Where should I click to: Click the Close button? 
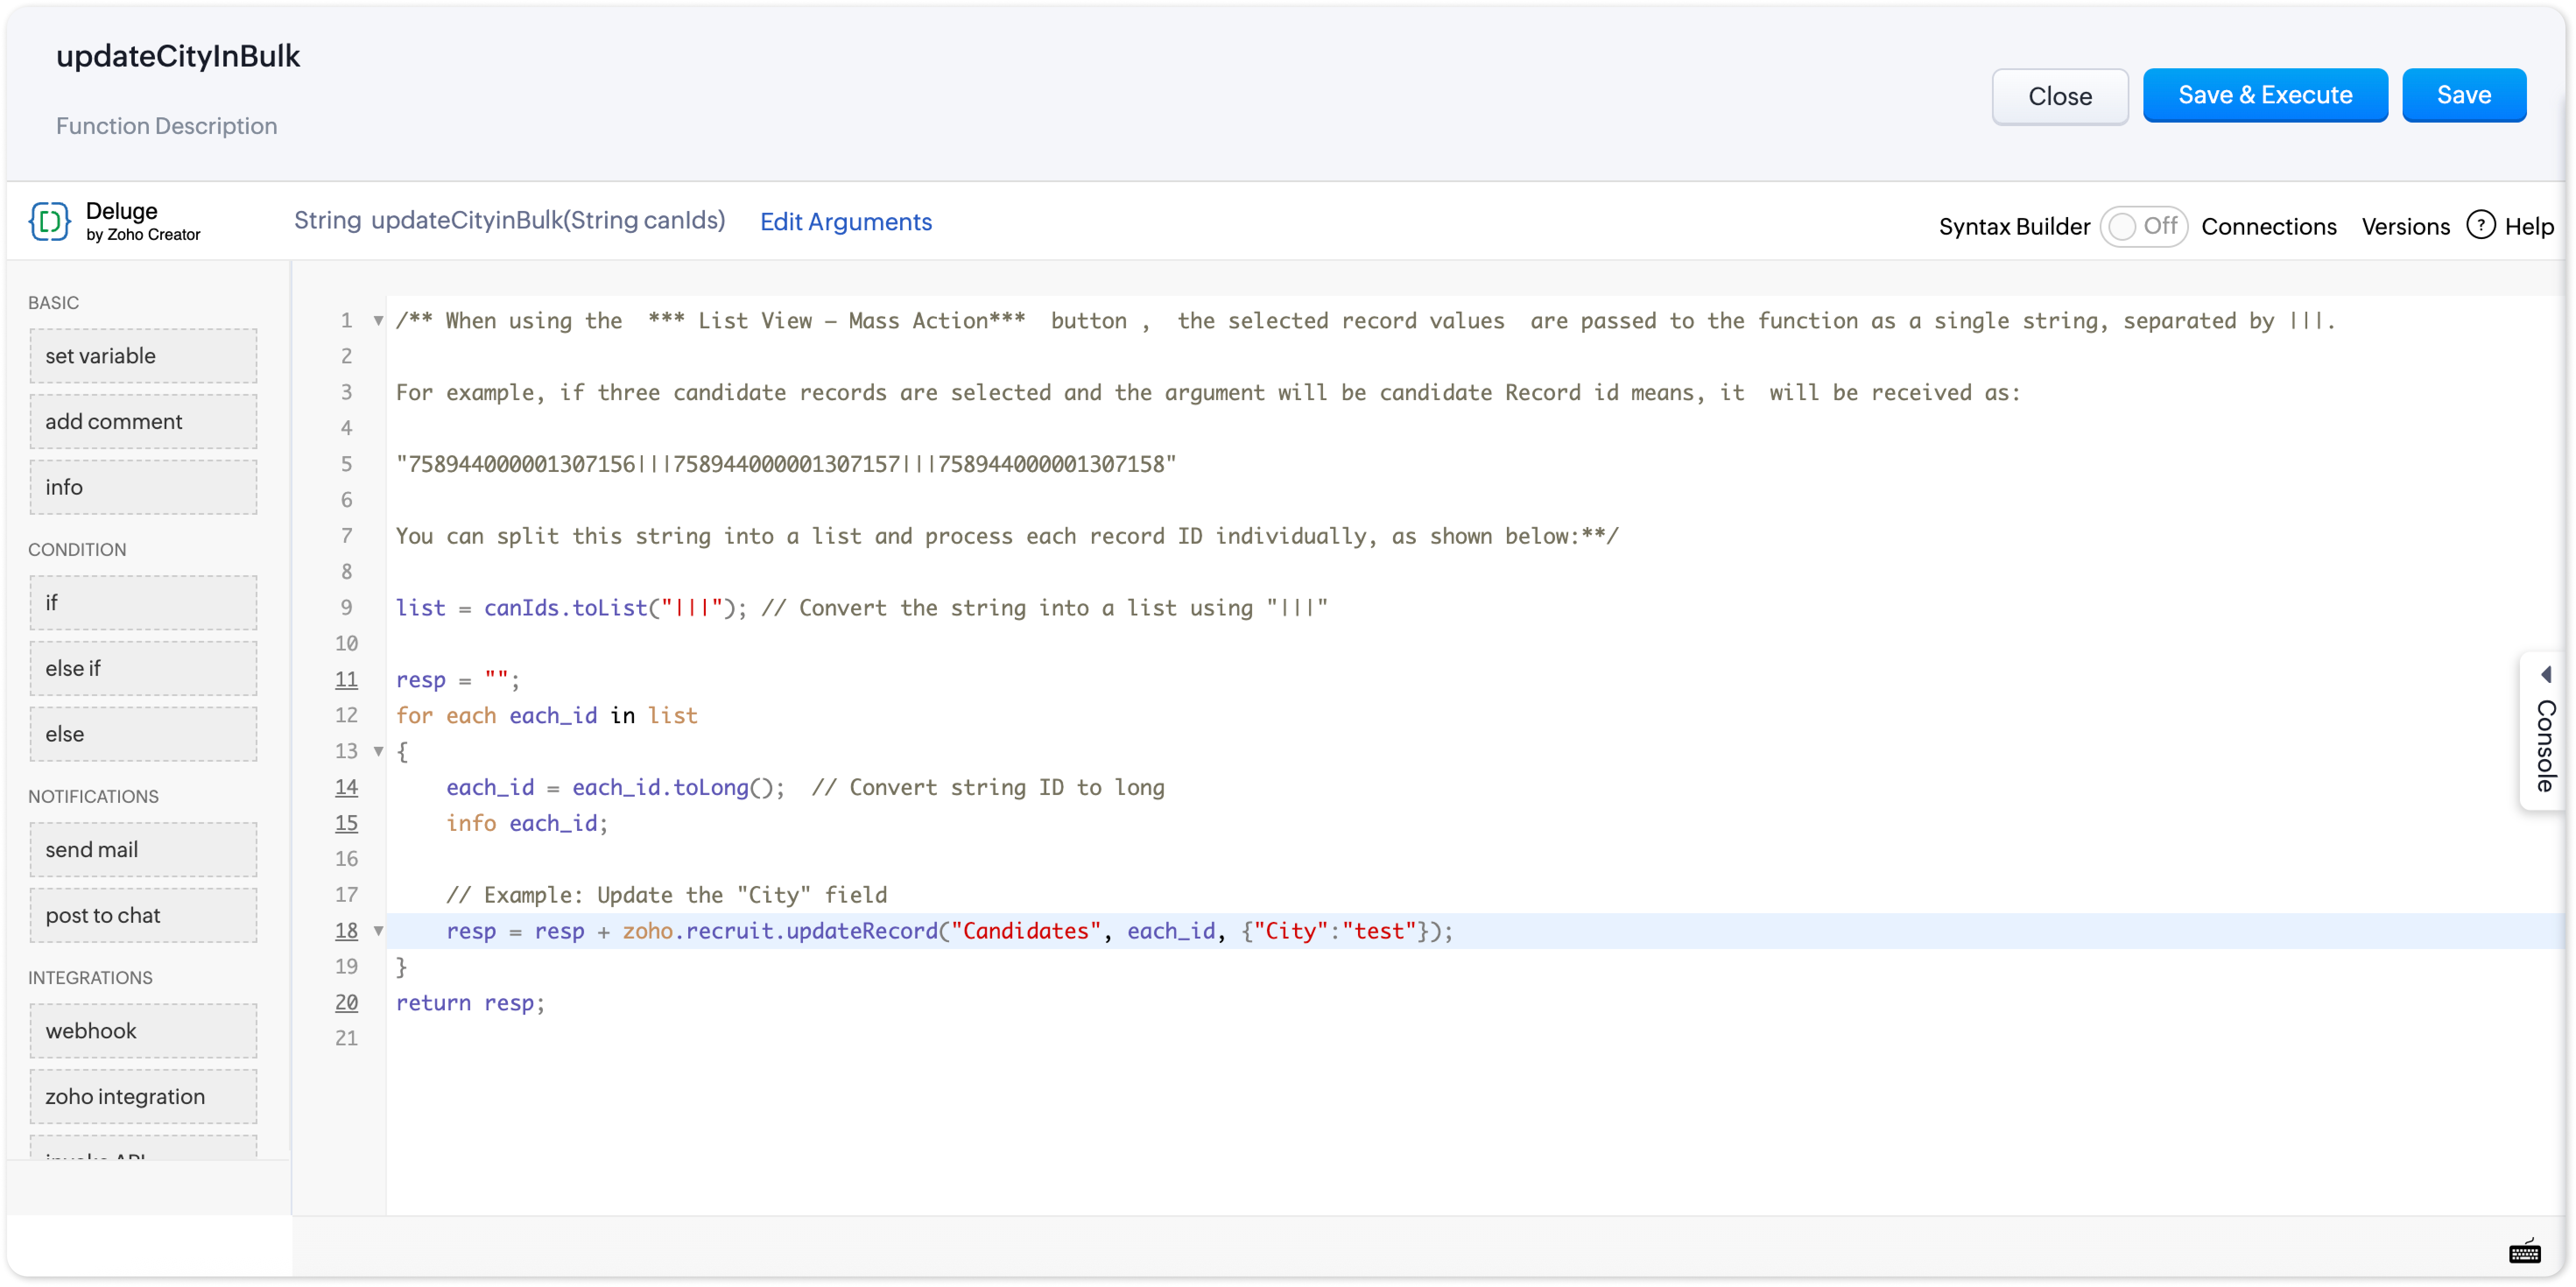pos(2059,96)
